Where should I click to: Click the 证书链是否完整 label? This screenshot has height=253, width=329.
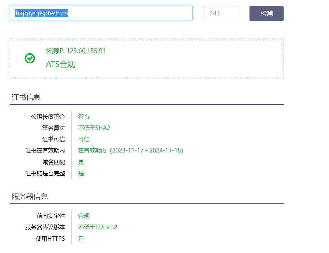tap(45, 173)
